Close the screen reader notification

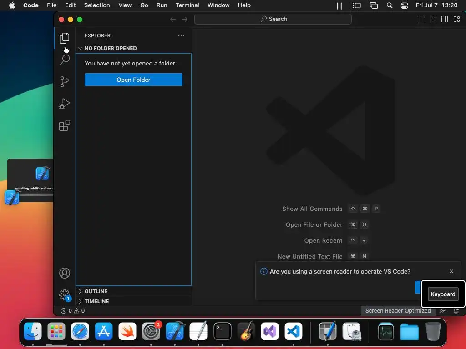tap(451, 271)
